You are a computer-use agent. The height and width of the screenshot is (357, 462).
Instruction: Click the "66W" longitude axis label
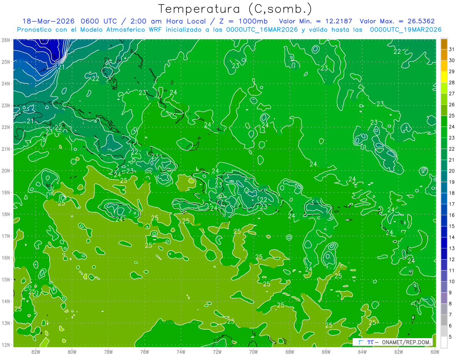click(x=326, y=351)
